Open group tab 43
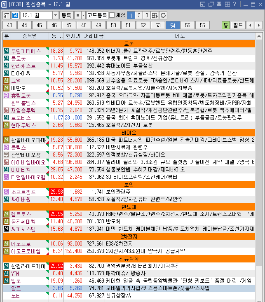265x302 pixels. (10, 25)
